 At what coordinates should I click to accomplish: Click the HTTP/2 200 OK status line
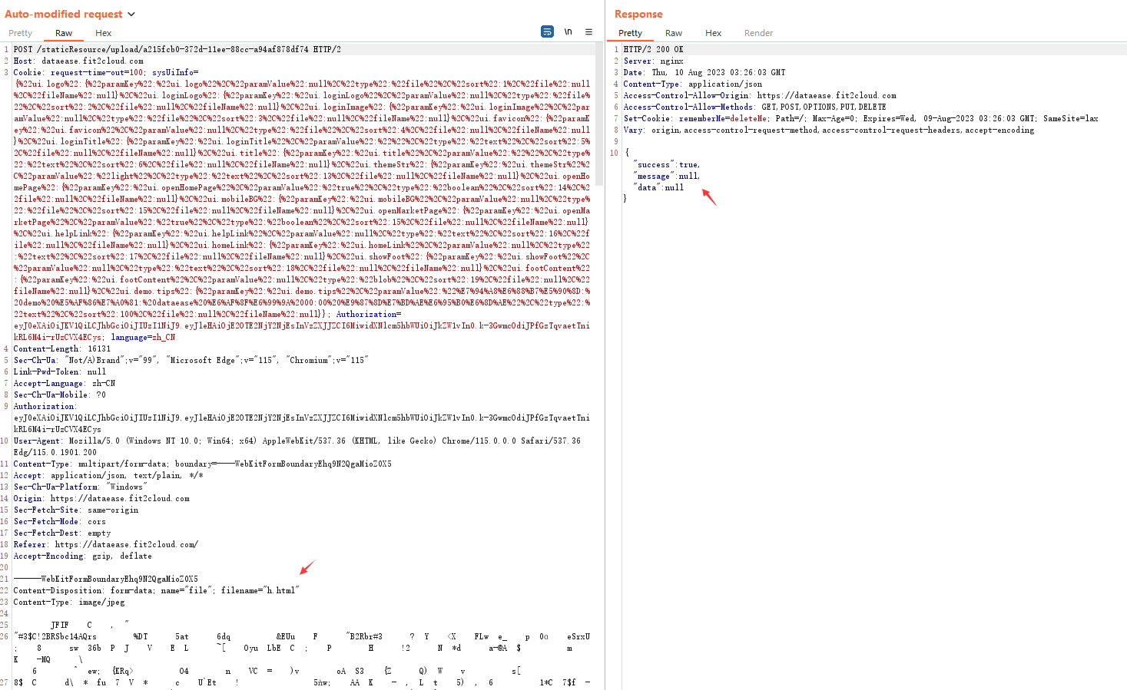[654, 49]
